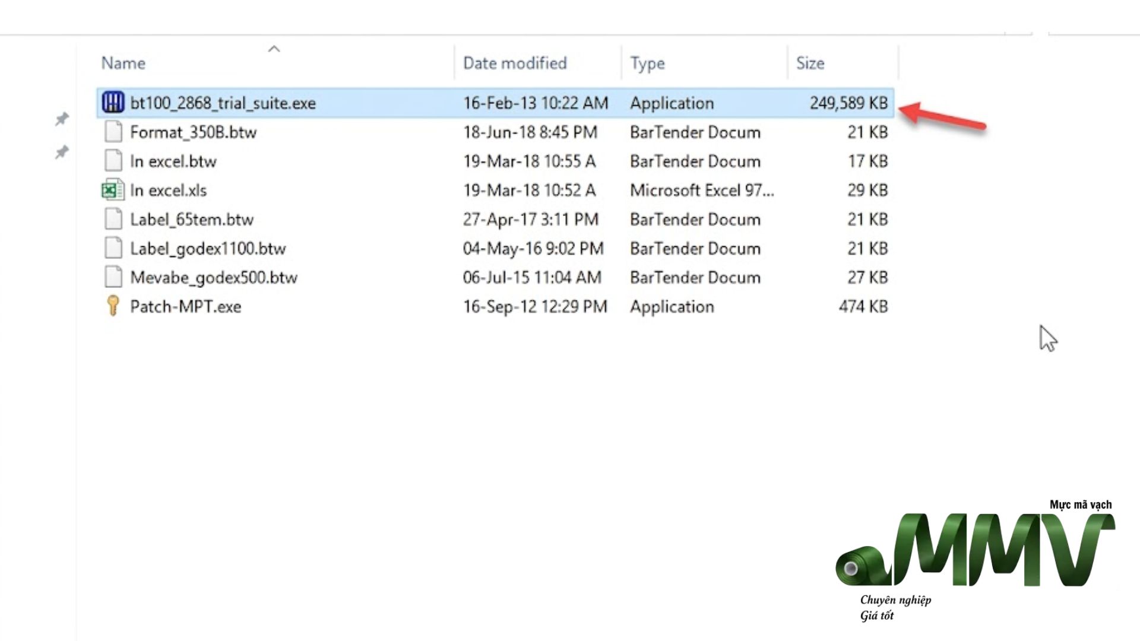Select file name Label_godex1100.btw
The height and width of the screenshot is (641, 1140).
click(x=208, y=248)
